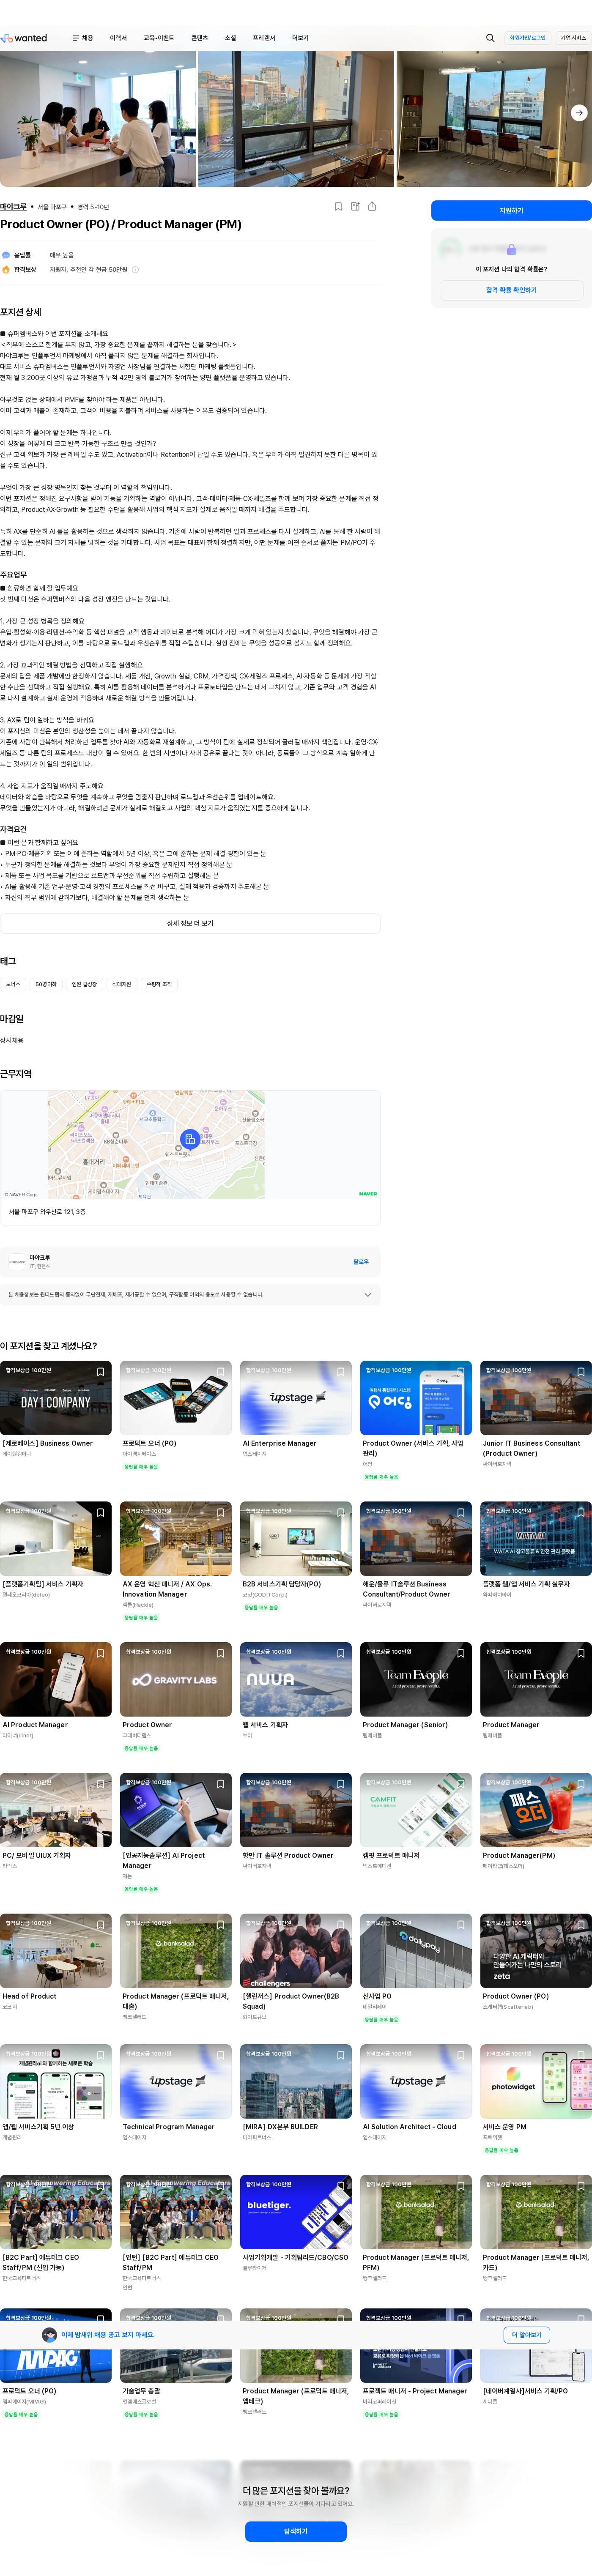Follow 마야크루 with the 팔로우 link
The width and height of the screenshot is (592, 2576).
(x=361, y=1262)
